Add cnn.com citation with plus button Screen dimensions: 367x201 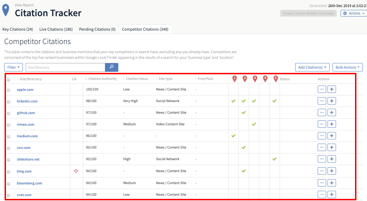pos(332,147)
